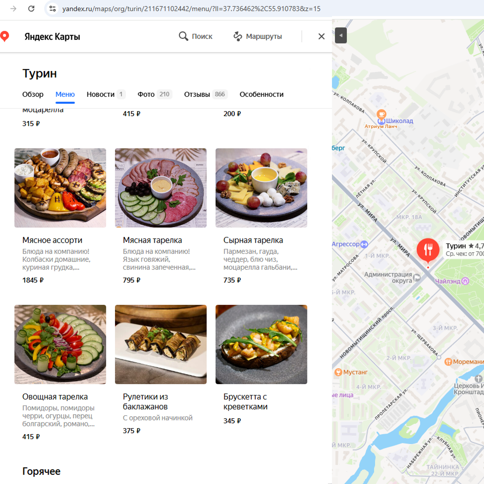Click the Брускетта с креветками title
Image resolution: width=484 pixels, height=484 pixels.
coord(245,402)
